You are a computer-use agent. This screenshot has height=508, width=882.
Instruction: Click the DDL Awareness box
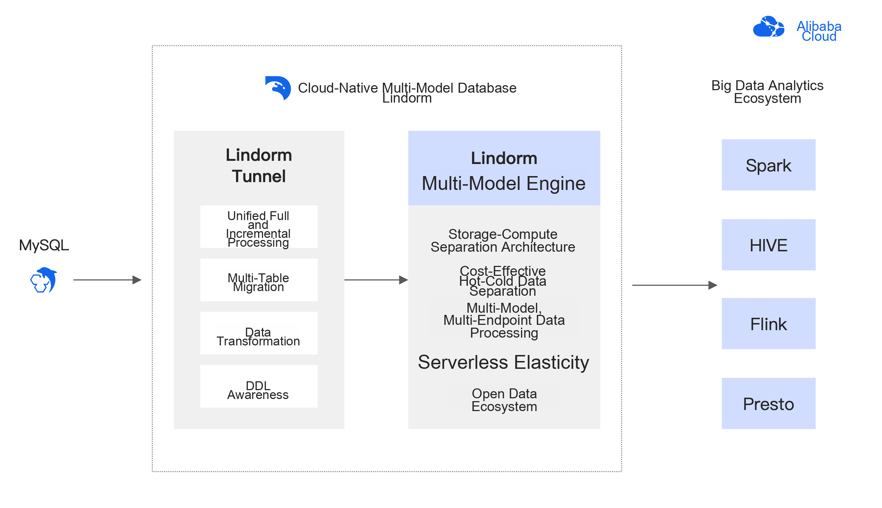click(x=259, y=387)
